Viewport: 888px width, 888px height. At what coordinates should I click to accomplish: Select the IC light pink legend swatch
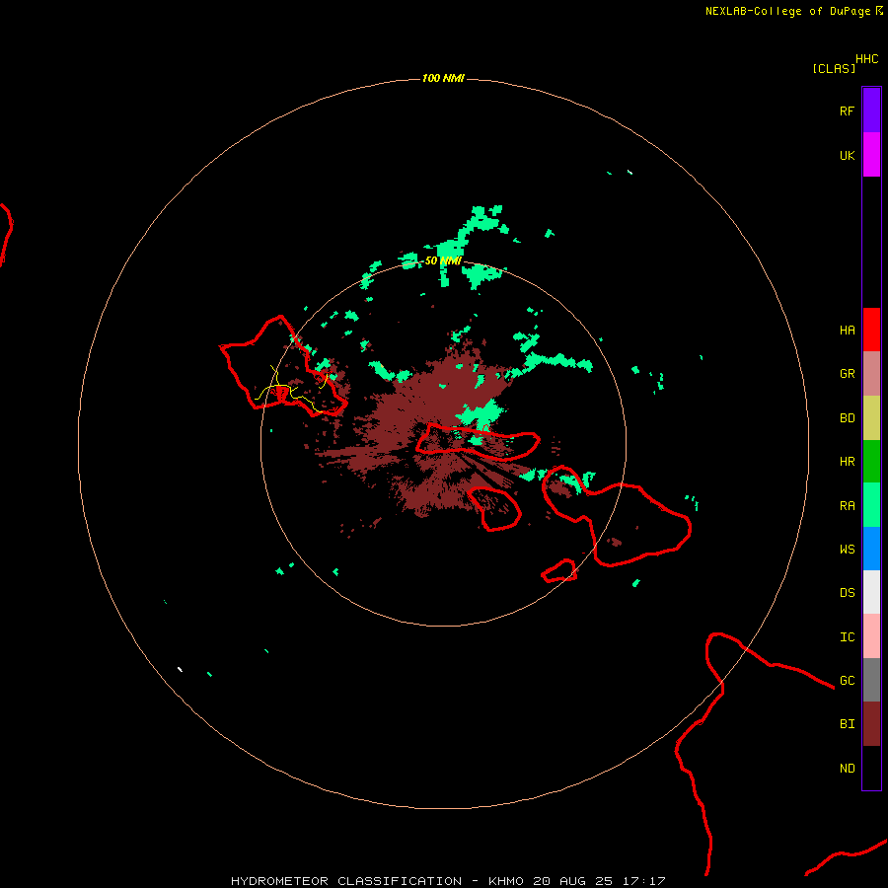tap(871, 636)
